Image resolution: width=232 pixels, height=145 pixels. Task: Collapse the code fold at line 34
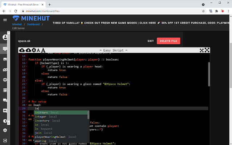click(x=26, y=126)
